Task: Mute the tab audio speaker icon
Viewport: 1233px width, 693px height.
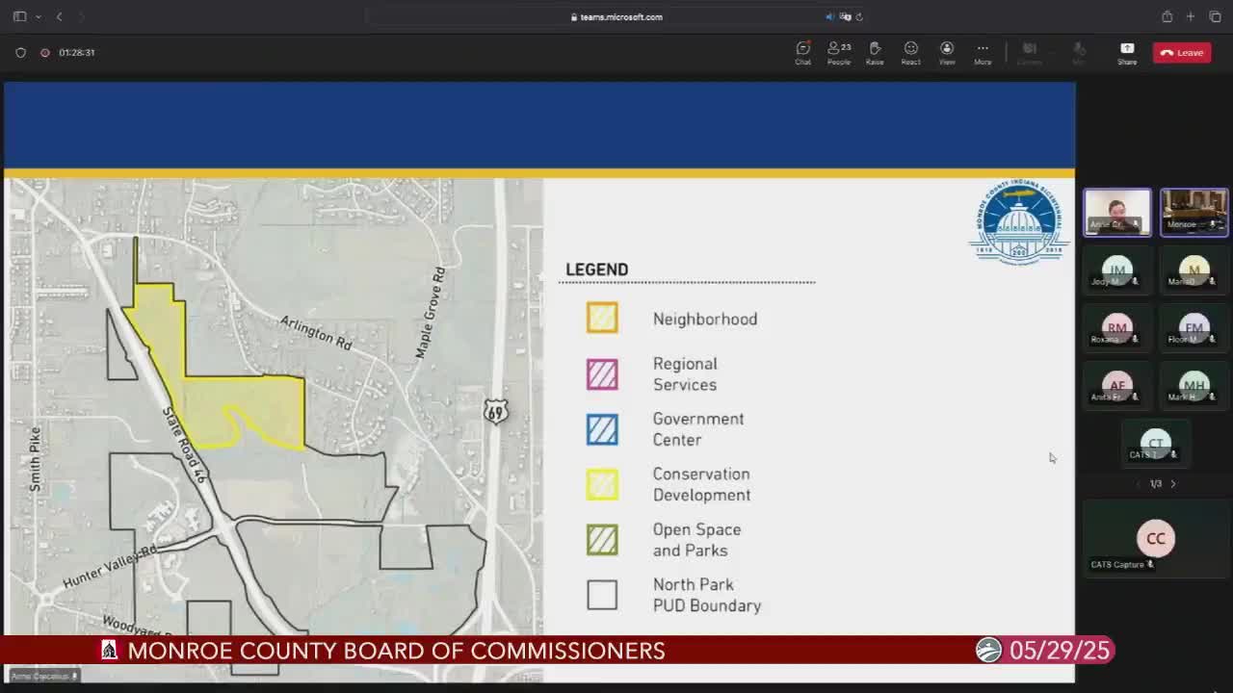Action: 830,16
